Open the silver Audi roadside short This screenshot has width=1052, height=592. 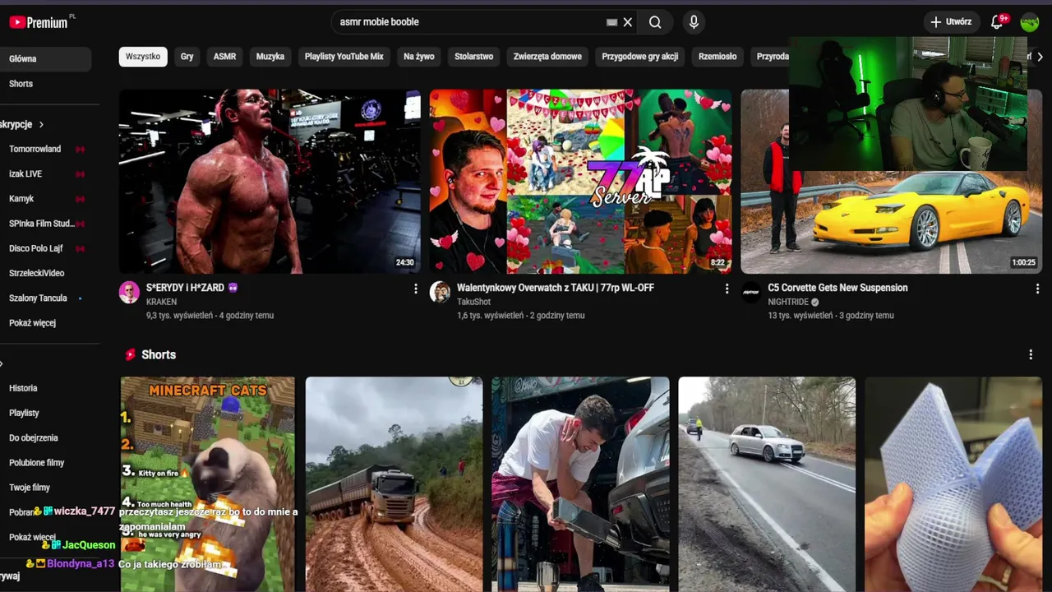tap(767, 484)
